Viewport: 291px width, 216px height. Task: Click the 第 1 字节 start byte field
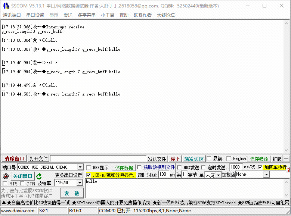click(184, 175)
